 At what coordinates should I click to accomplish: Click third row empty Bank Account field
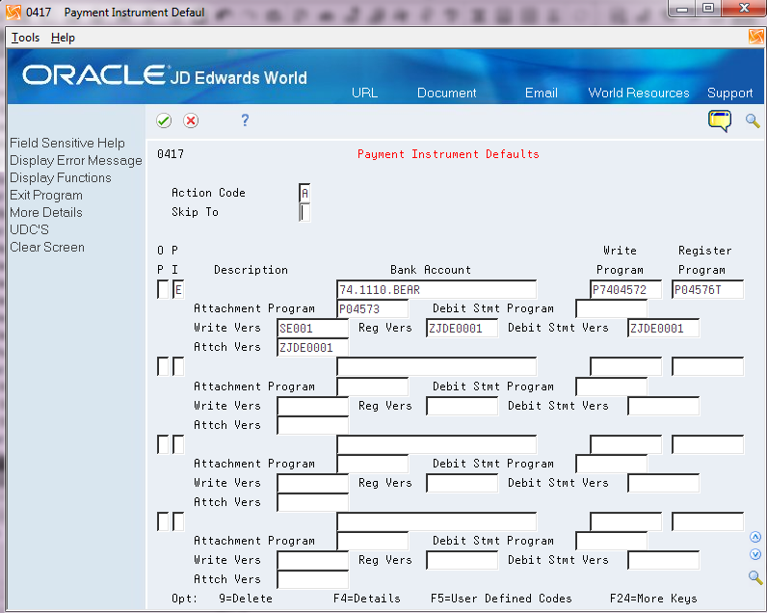coord(436,444)
